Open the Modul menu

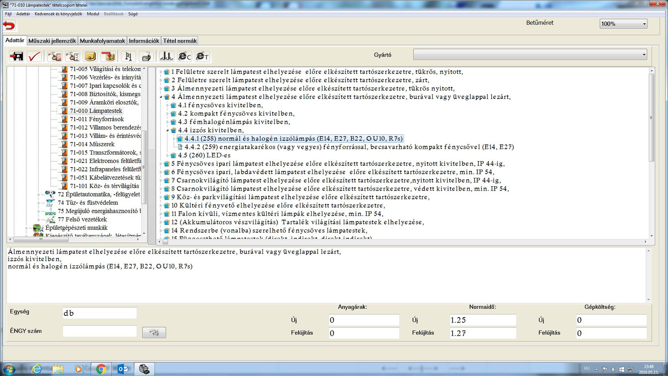(93, 14)
